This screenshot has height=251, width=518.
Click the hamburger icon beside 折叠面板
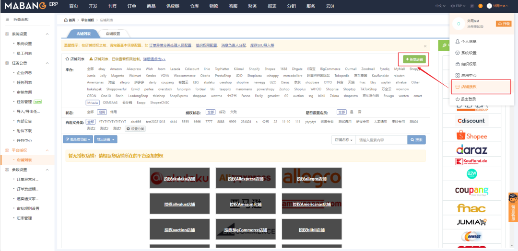[x=7, y=19]
